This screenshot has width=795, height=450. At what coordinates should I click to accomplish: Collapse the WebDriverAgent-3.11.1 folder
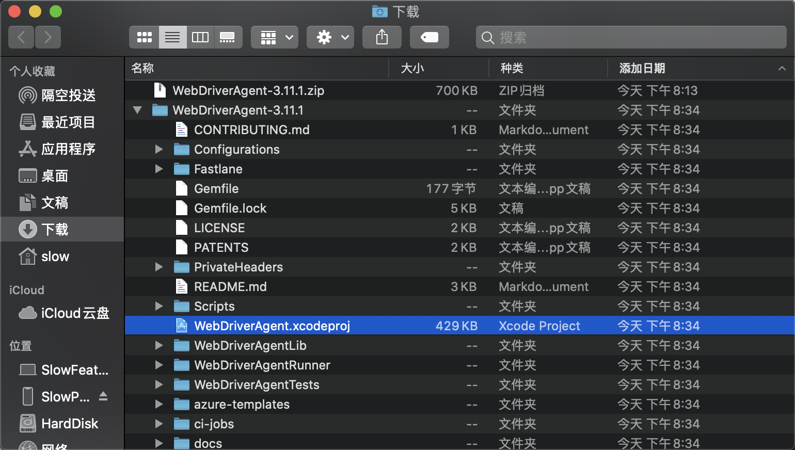pos(137,110)
